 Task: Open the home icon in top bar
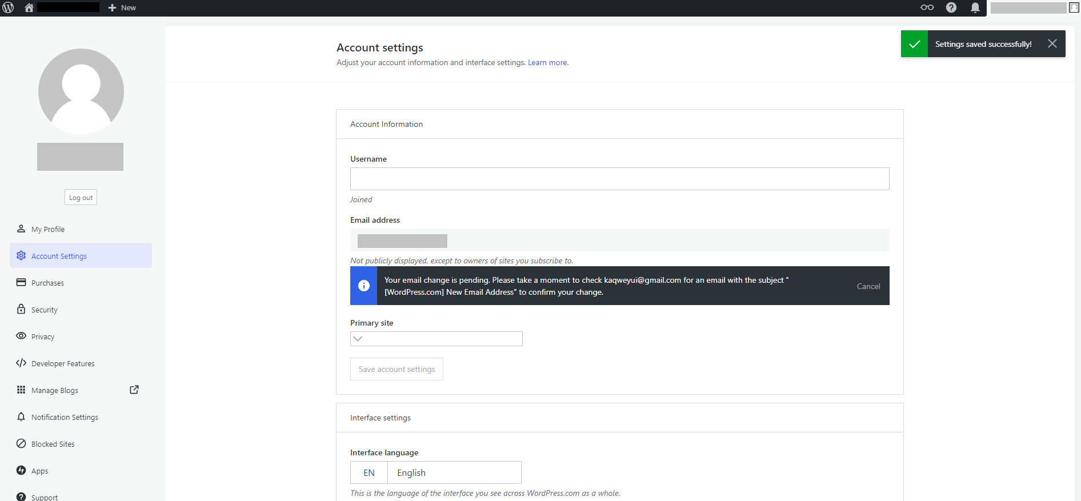pyautogui.click(x=29, y=7)
